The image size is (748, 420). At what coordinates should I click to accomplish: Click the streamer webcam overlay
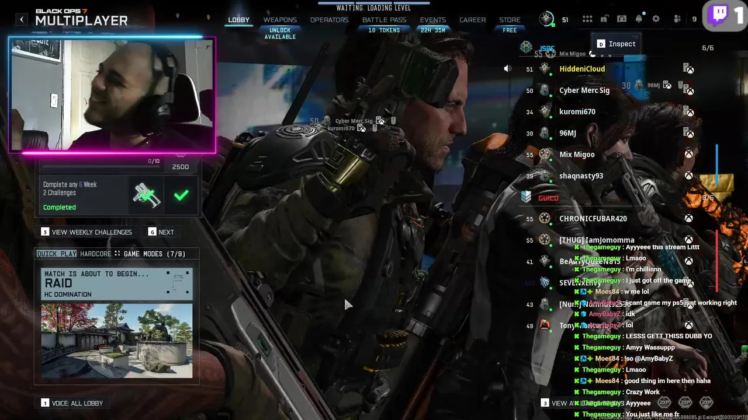coord(112,96)
